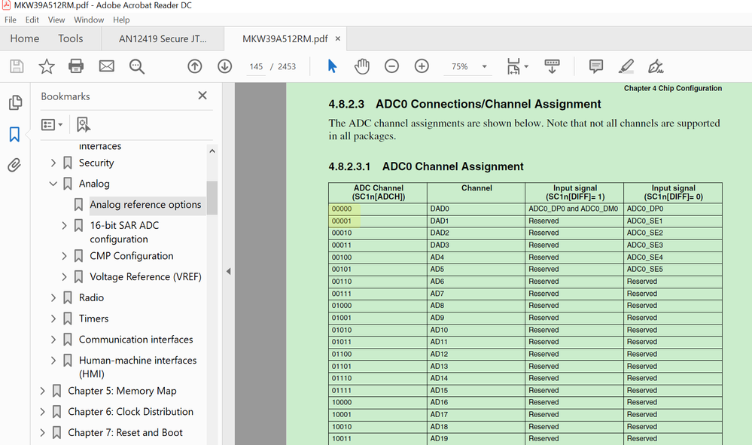The height and width of the screenshot is (445, 752).
Task: Open the Edit menu
Action: [32, 20]
